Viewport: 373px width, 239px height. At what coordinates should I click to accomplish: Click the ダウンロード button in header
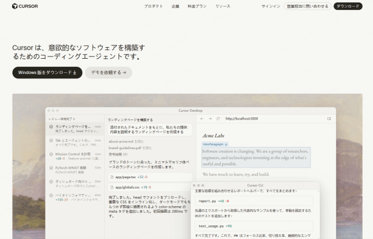click(x=348, y=6)
